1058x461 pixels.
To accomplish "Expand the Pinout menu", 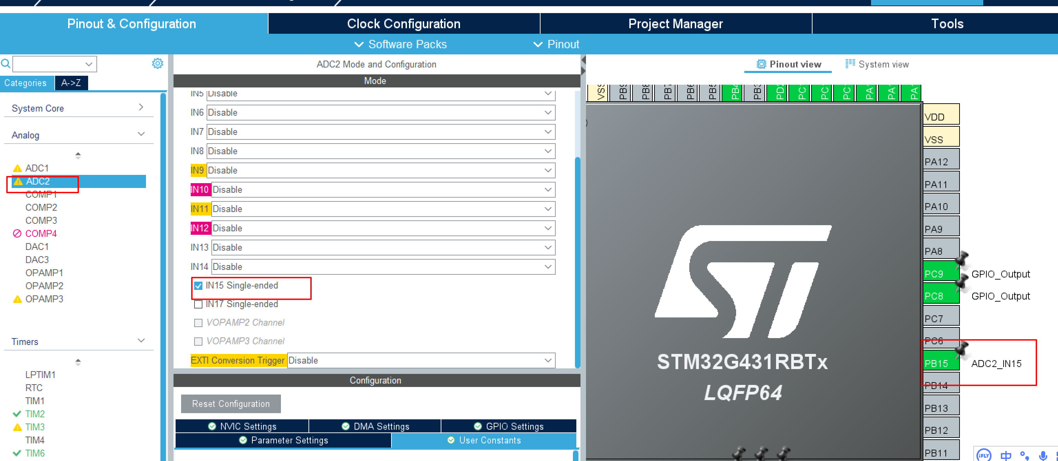I will pyautogui.click(x=556, y=44).
